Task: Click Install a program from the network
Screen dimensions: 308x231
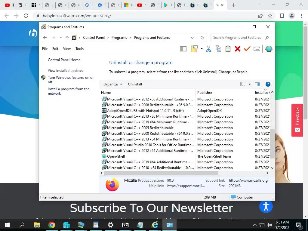Action: [x=69, y=91]
